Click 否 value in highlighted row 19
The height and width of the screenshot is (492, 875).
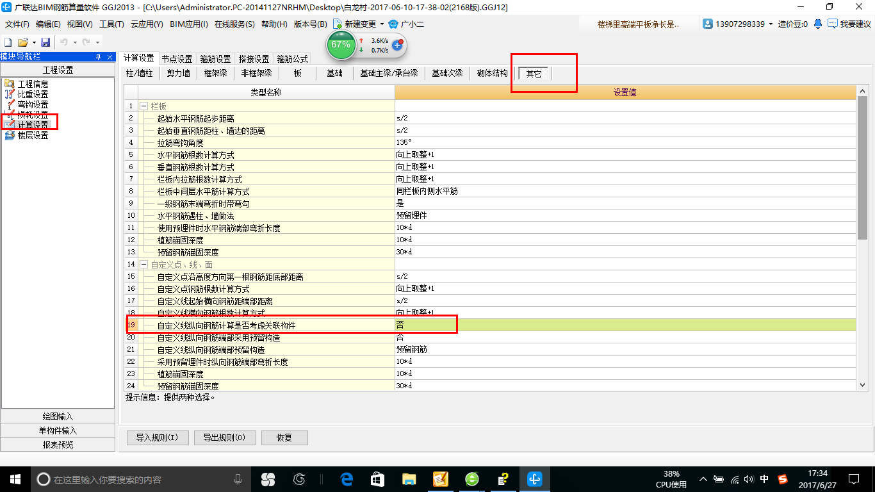625,325
